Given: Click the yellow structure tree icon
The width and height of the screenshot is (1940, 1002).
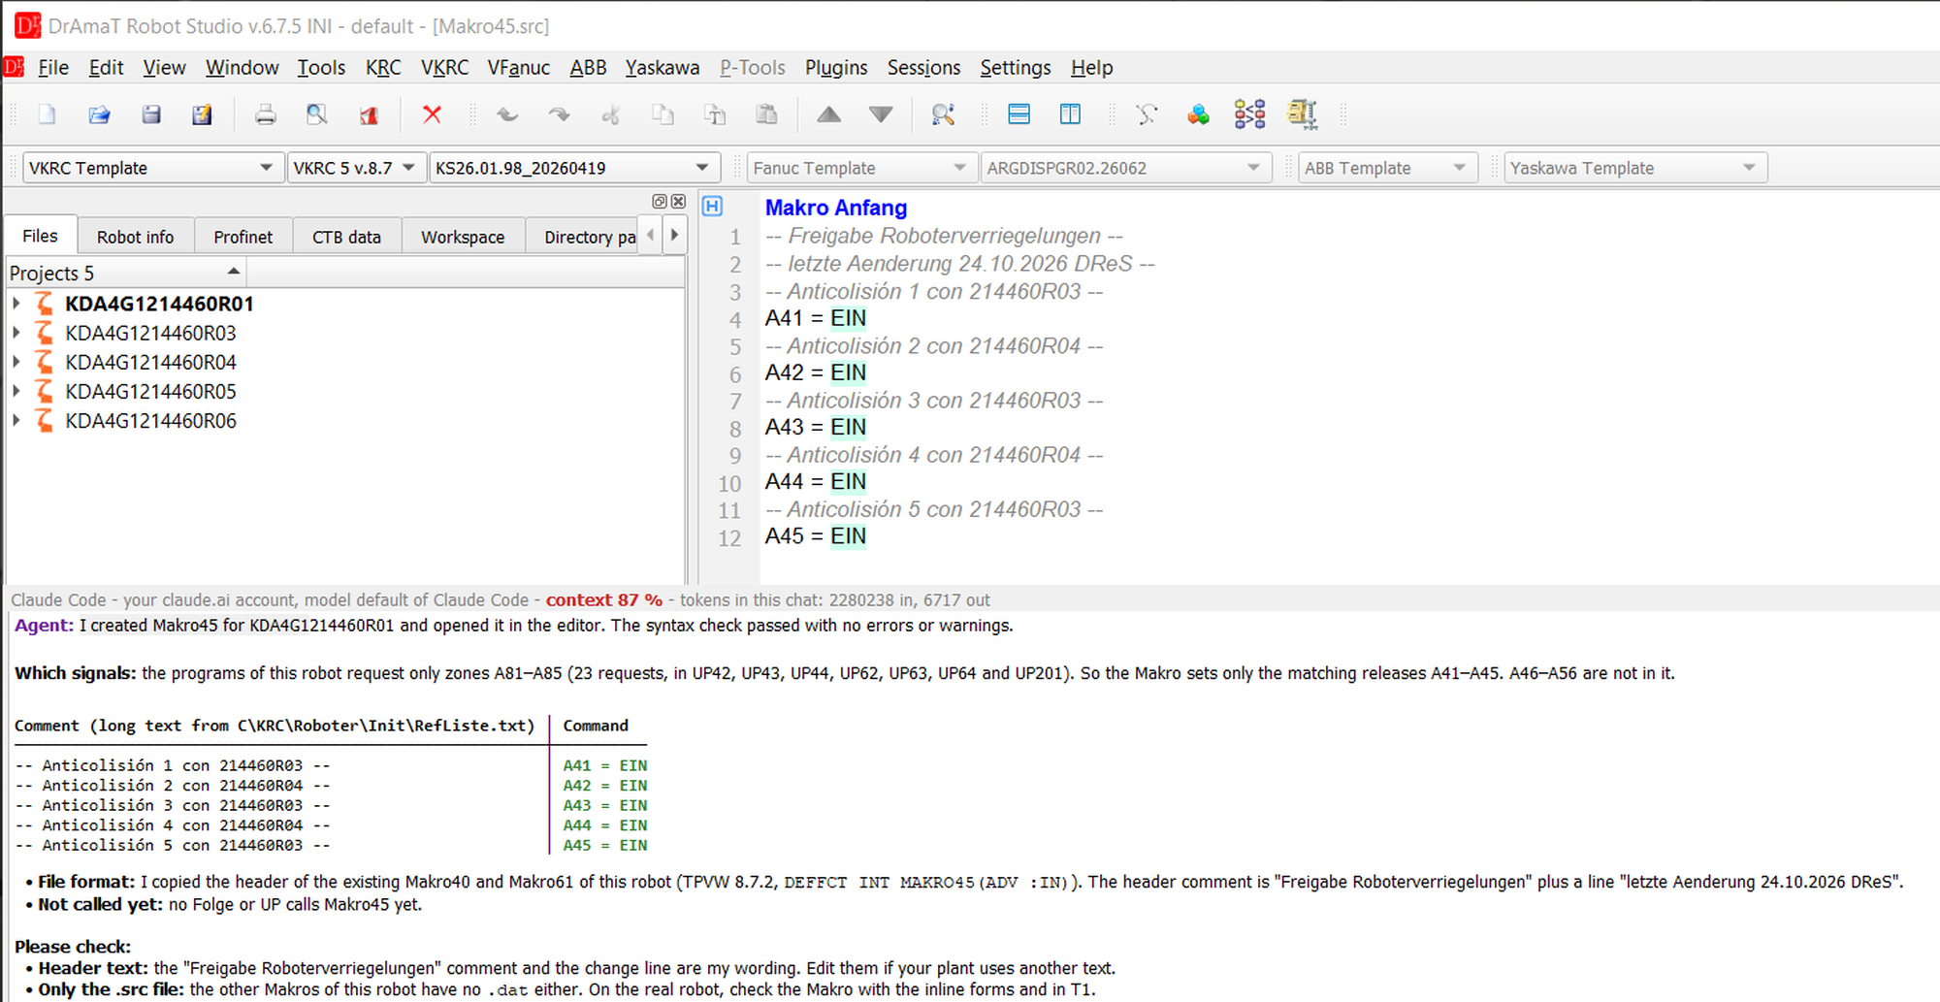Looking at the screenshot, I should (x=1302, y=114).
